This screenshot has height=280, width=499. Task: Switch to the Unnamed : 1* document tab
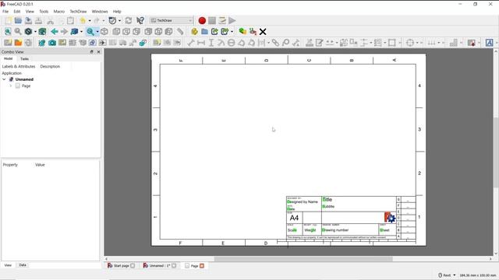pyautogui.click(x=159, y=266)
